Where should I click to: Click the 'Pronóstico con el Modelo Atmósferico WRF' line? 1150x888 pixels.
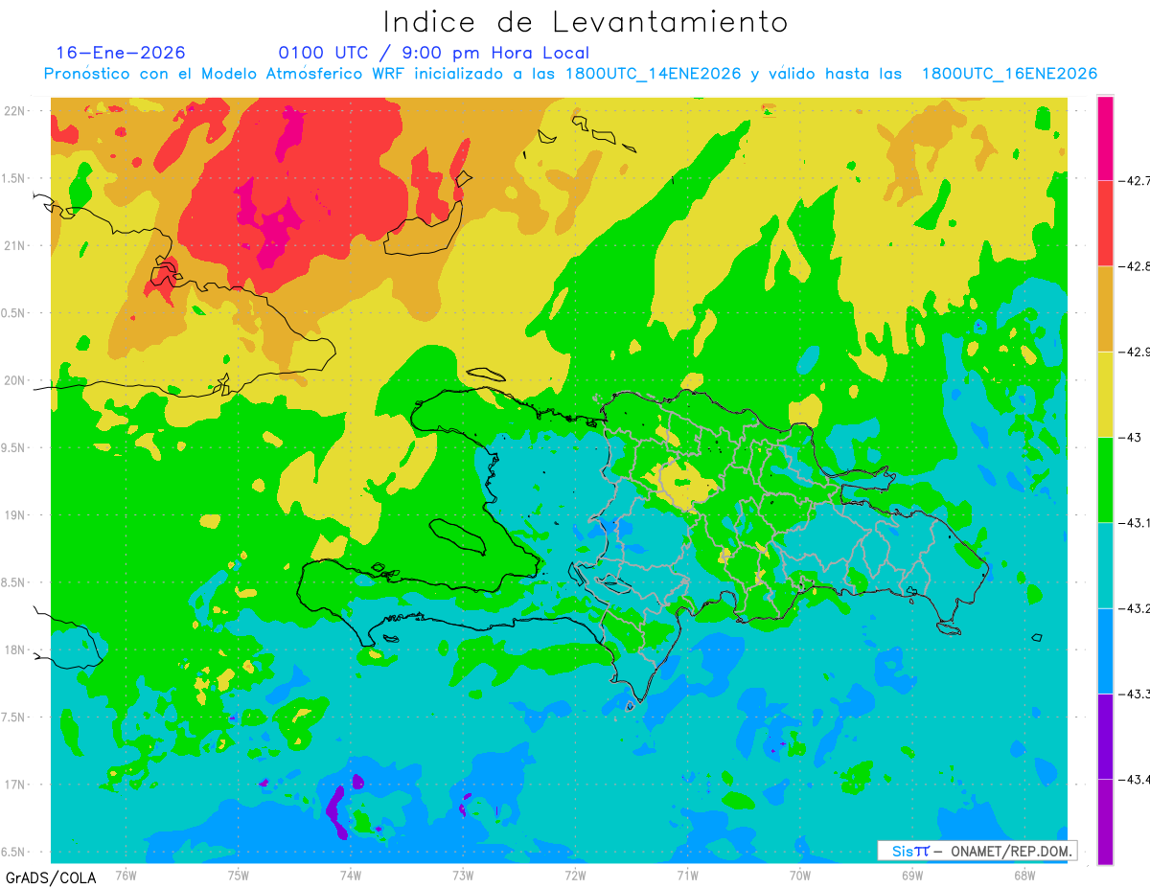pyautogui.click(x=571, y=74)
